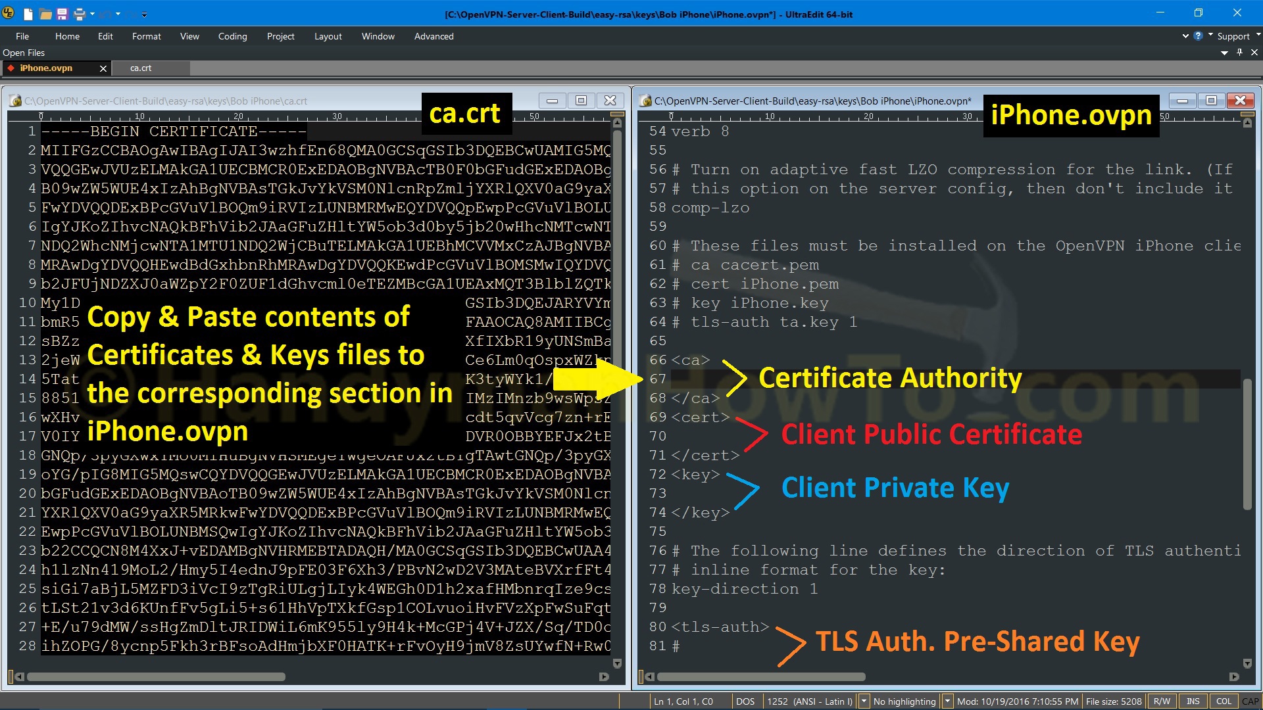Screen dimensions: 1263x710
Task: Open a file using the folder icon
Action: (45, 14)
